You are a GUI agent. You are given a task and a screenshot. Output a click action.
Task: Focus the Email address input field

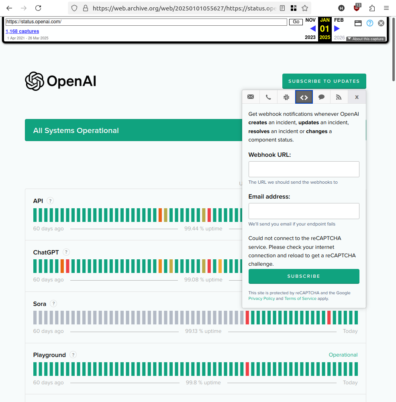[x=304, y=211]
